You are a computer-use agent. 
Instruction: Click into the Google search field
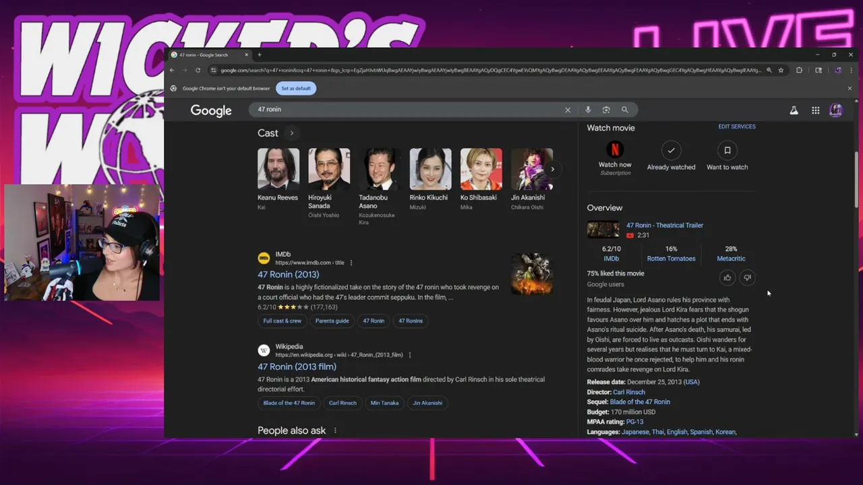point(408,110)
